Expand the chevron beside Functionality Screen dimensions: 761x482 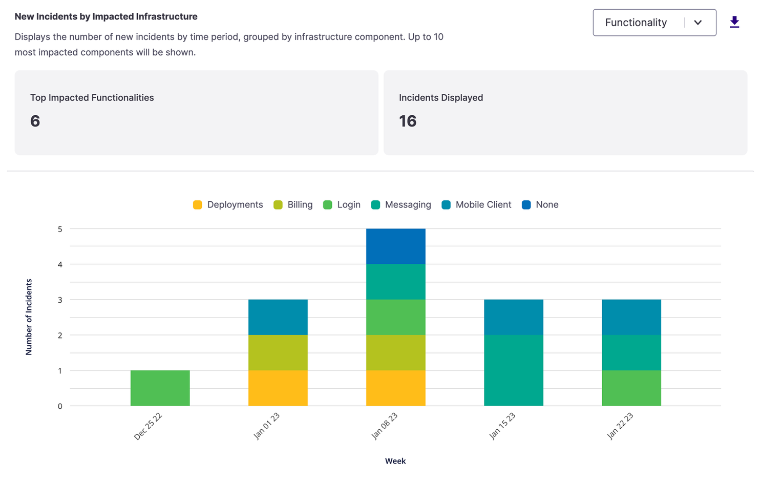pos(697,23)
